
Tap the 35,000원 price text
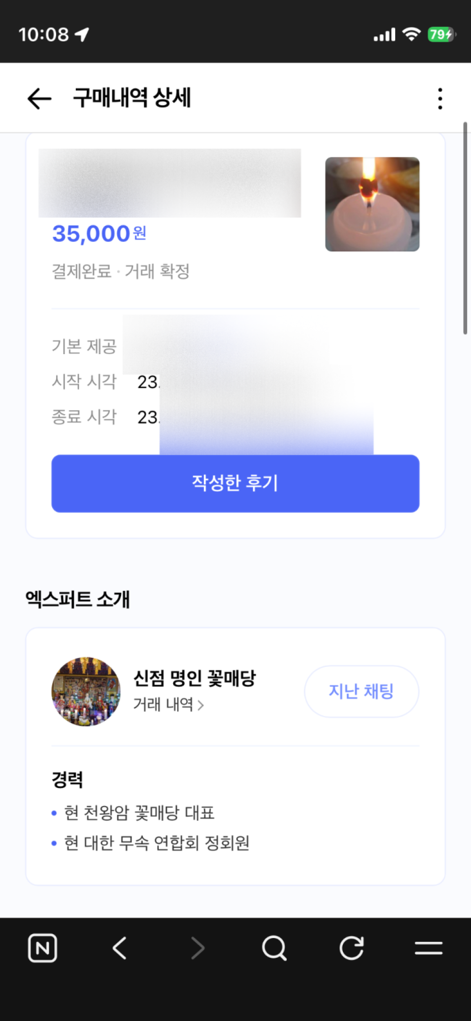[99, 233]
